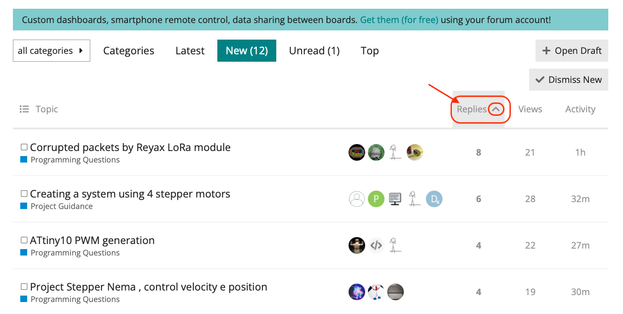Screen dimensions: 623x314
Task: Click the code brackets avatar in ATtiny10 topic
Action: (376, 245)
